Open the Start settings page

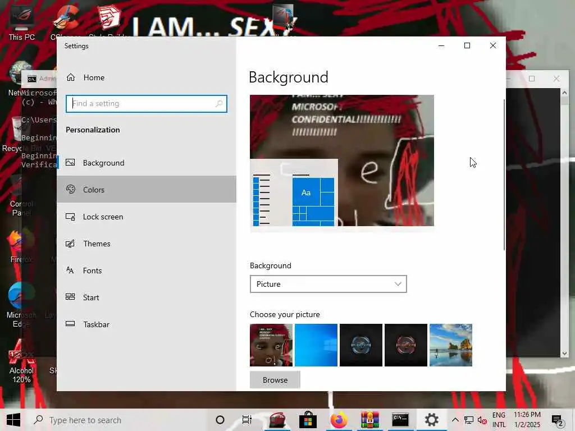(x=147, y=297)
